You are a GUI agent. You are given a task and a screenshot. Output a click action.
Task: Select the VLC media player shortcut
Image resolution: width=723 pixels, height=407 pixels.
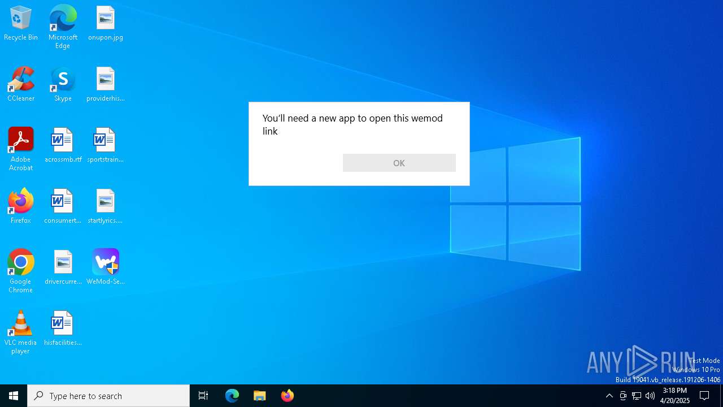pos(21,332)
